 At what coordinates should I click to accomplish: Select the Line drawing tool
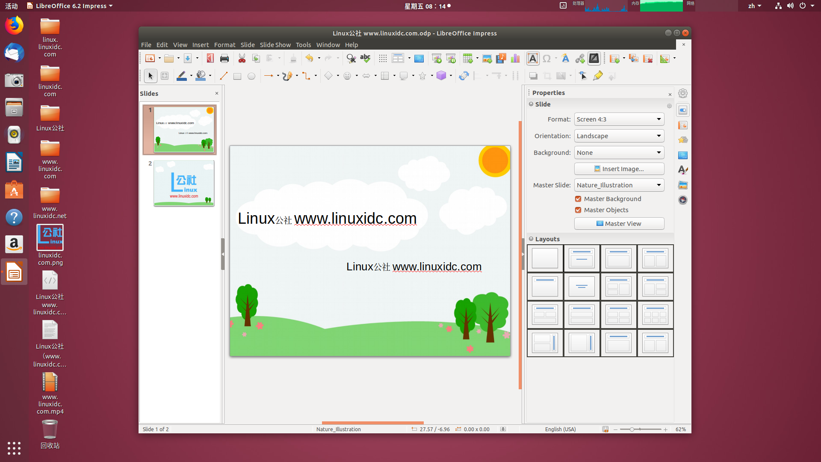tap(224, 76)
